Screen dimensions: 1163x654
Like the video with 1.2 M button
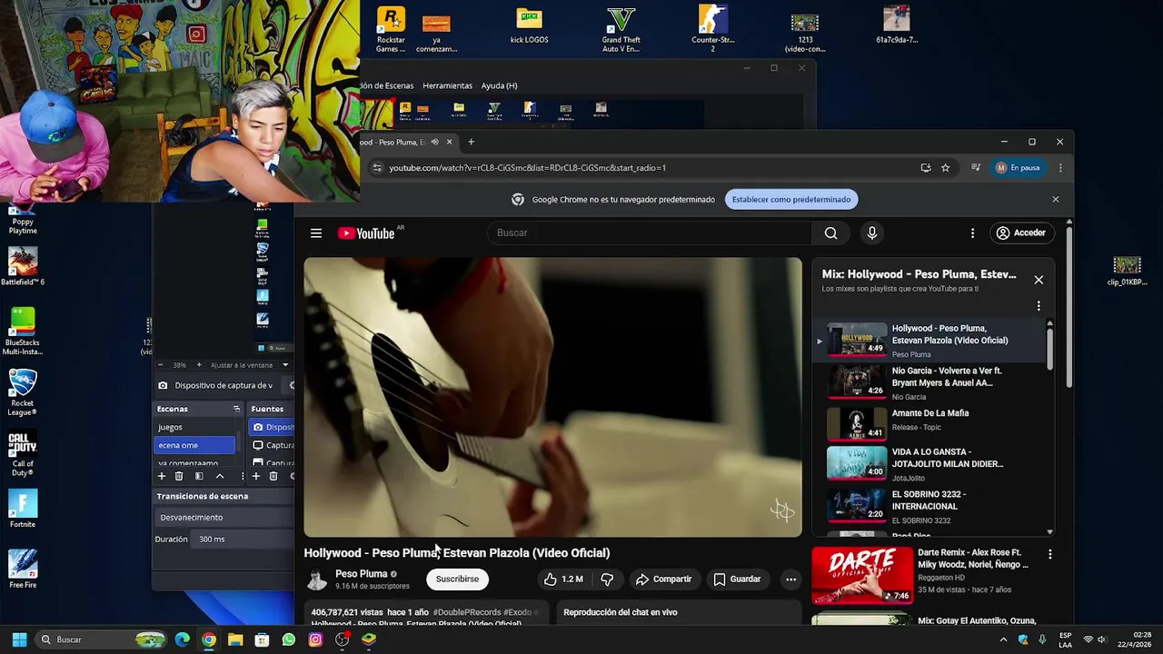[x=563, y=580]
